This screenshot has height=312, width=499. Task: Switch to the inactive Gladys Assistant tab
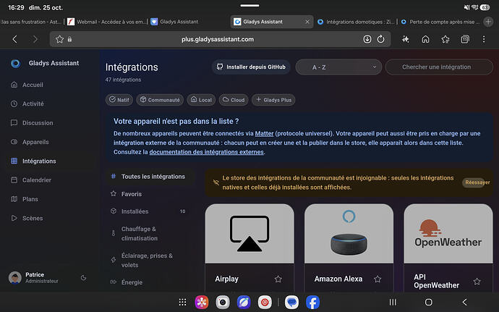click(174, 22)
